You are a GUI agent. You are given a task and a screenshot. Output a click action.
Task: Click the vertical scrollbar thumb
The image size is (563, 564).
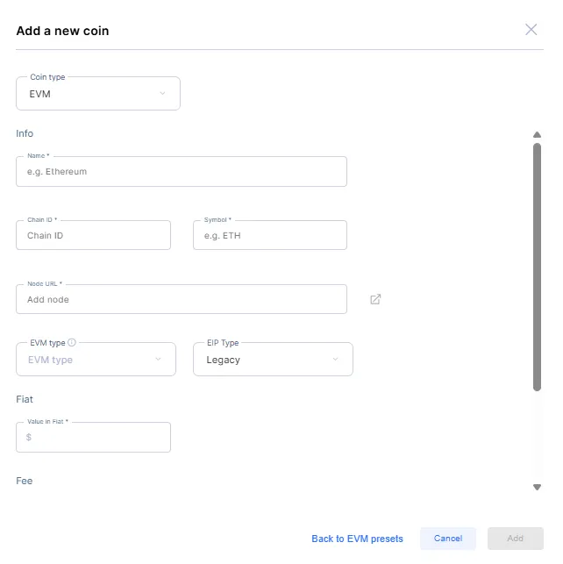pyautogui.click(x=537, y=267)
